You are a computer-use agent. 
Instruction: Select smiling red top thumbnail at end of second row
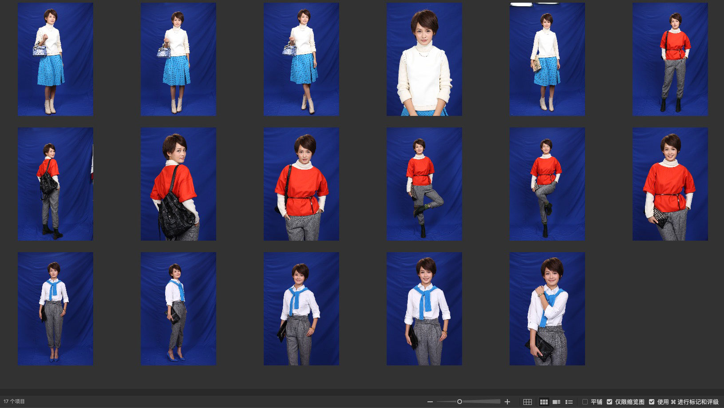point(670,184)
